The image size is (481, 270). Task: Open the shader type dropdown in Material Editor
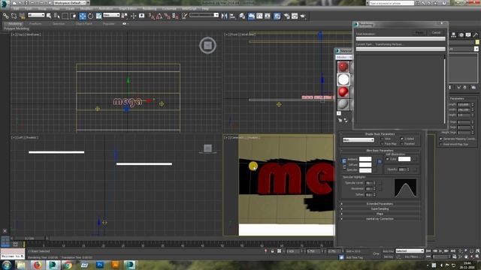(358, 140)
